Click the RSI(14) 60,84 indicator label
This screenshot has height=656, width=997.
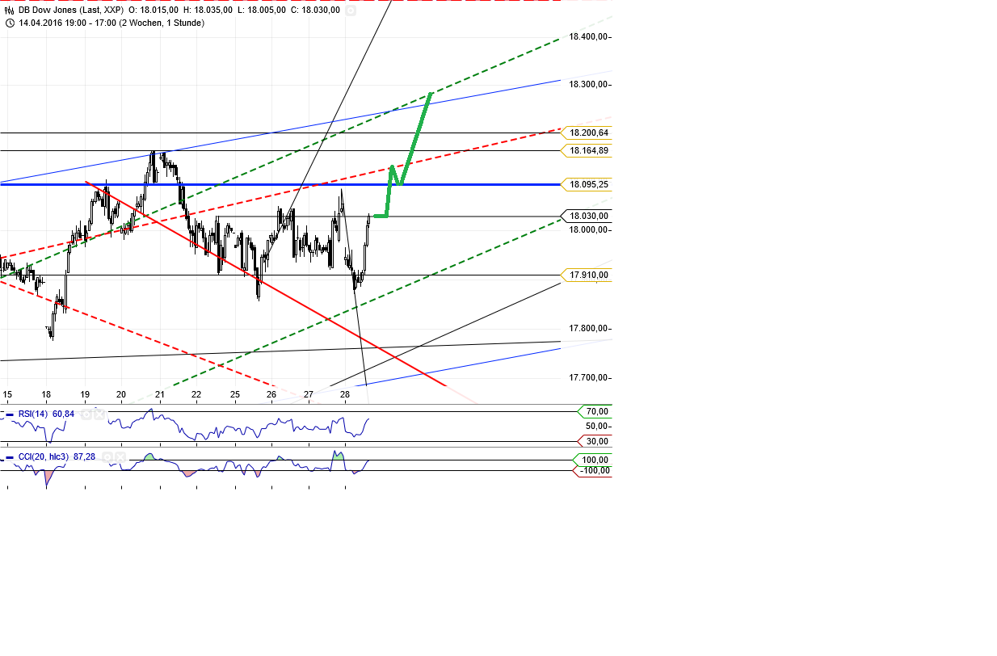(46, 414)
